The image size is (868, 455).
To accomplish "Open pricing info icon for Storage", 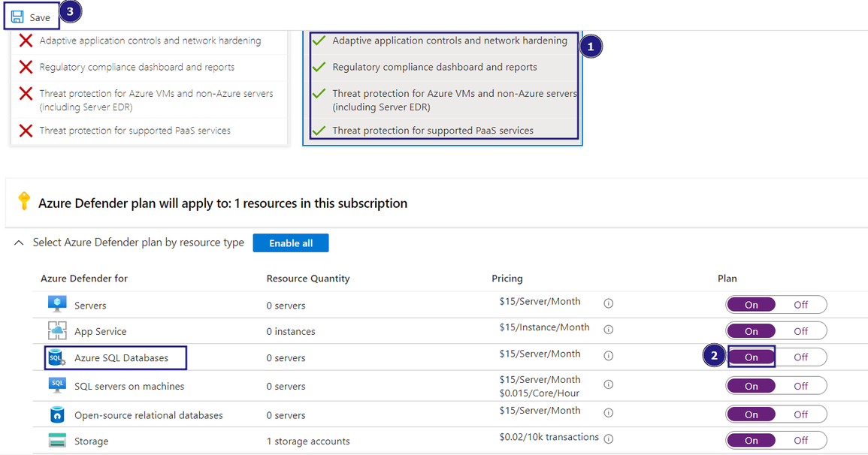I will pyautogui.click(x=609, y=439).
